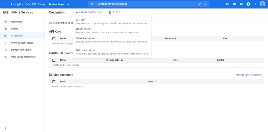Tick the Service Accounts select-all checkbox
The height and width of the screenshot is (132, 268).
54,82
